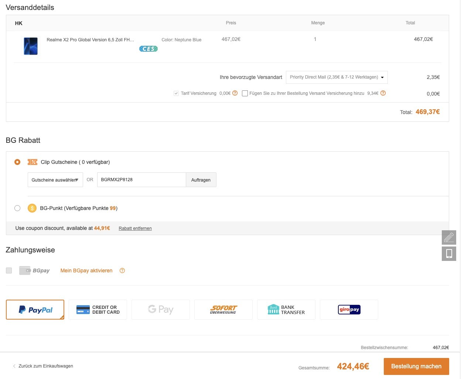
Task: Click the Rabatt entfernen link
Action: click(135, 228)
